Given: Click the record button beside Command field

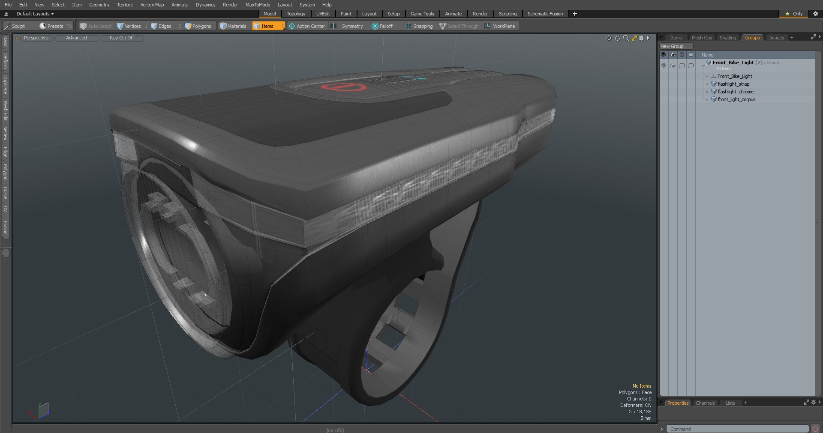Looking at the screenshot, I should 815,429.
